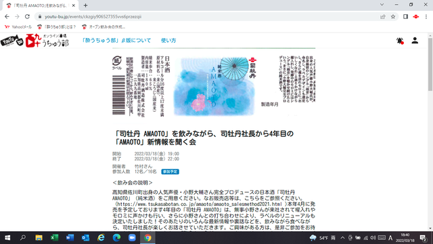Screen dimensions: 433x244
Task: Open Zoom from taskbar
Action: click(x=132, y=238)
